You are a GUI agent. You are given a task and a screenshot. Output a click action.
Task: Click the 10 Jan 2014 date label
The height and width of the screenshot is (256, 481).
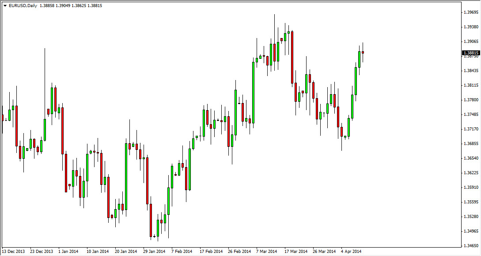click(98, 252)
